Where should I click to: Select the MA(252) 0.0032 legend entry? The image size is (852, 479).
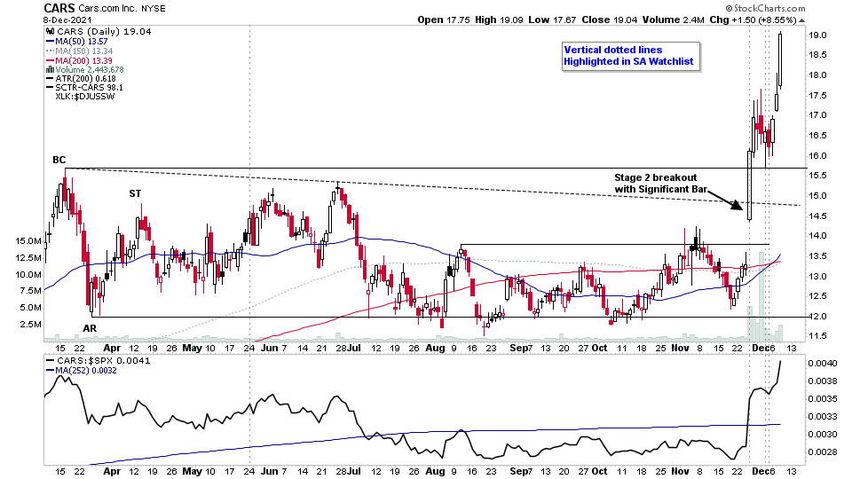(x=86, y=371)
